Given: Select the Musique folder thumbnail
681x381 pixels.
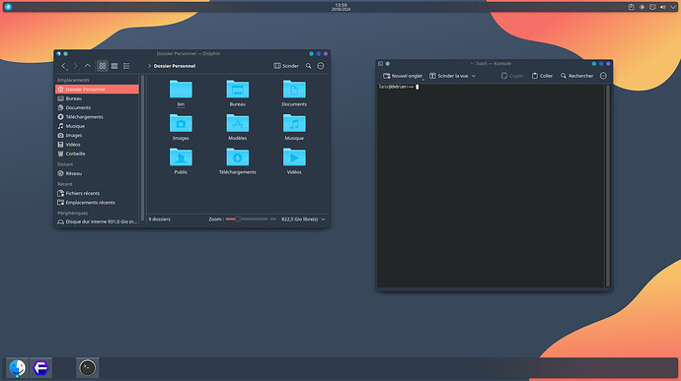Looking at the screenshot, I should coord(294,127).
